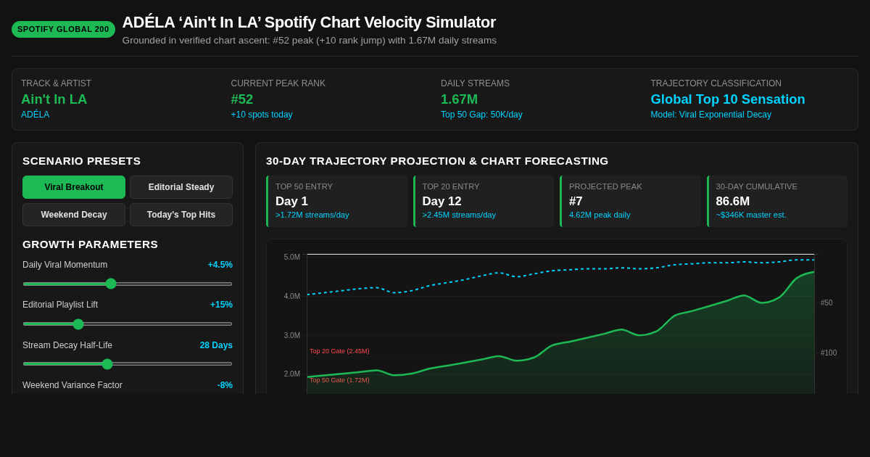Change the Stream Decay Half-Life slider

click(128, 363)
